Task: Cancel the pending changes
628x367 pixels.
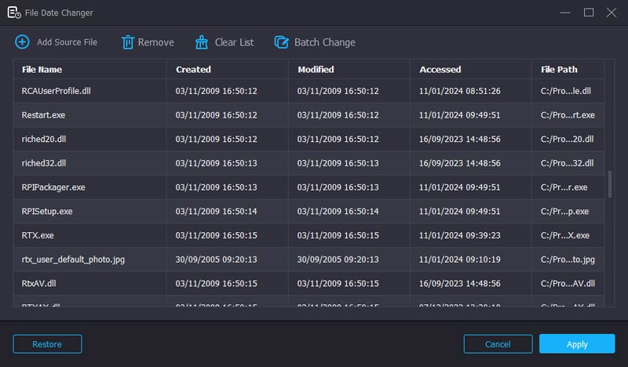Action: tap(498, 344)
